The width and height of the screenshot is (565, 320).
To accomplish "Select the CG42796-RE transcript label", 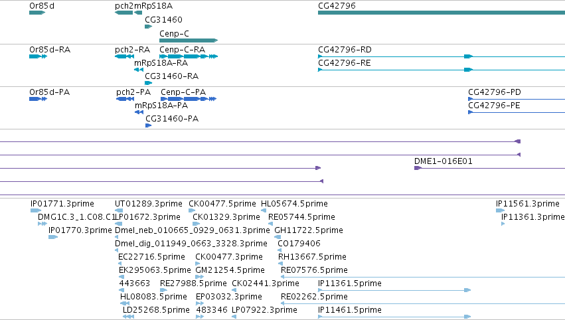I will tap(345, 62).
